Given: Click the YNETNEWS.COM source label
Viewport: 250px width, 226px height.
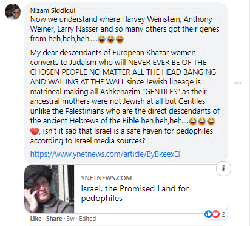Looking at the screenshot, I should click(106, 178).
